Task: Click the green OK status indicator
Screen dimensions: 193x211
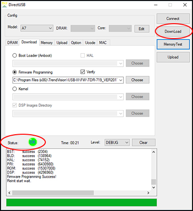Action: [x=33, y=142]
